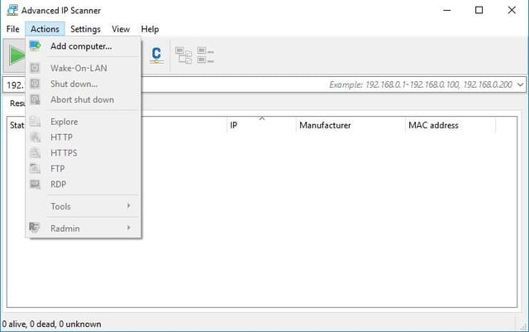Open the Settings menu

[85, 29]
